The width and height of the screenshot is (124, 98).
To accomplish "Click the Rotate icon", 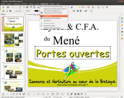I will coord(78,11).
